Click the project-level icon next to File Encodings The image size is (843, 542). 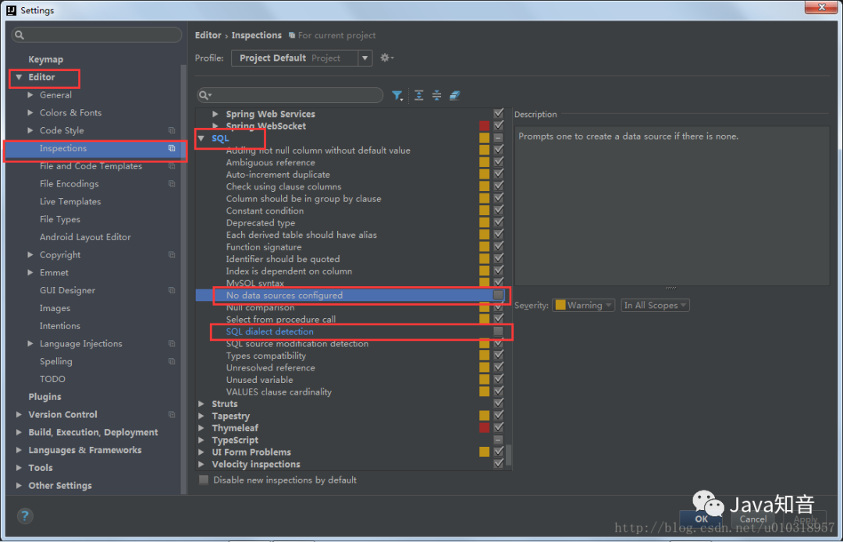point(172,184)
